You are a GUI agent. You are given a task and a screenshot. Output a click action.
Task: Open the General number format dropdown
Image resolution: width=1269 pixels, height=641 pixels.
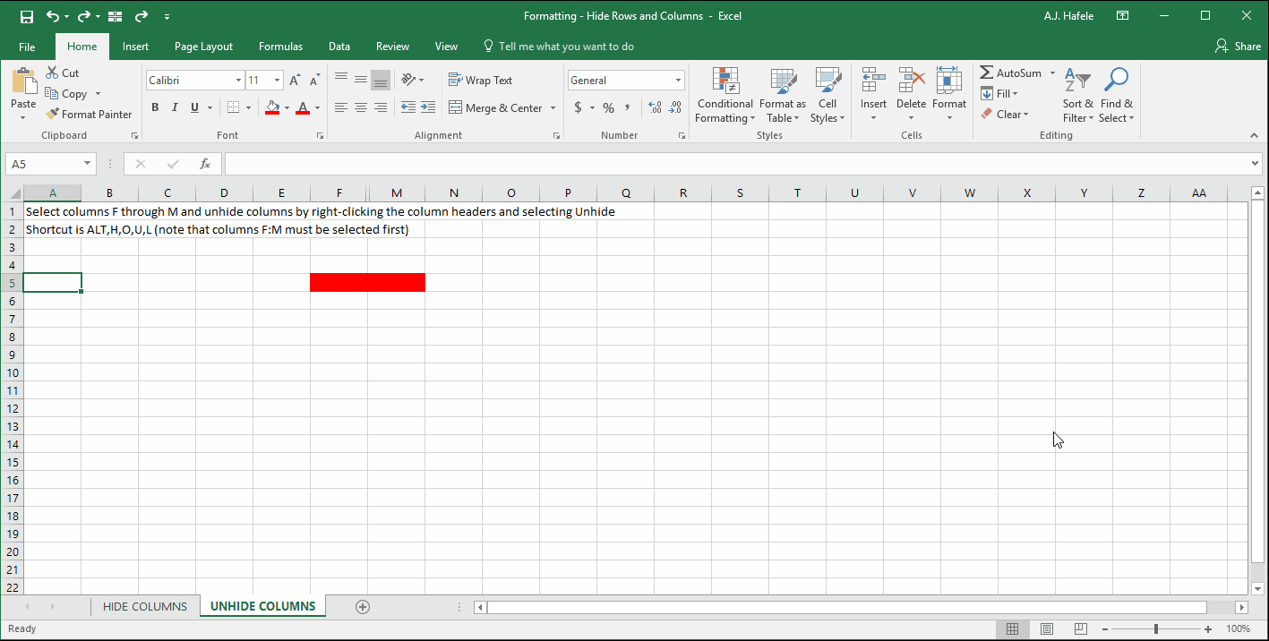tap(678, 81)
